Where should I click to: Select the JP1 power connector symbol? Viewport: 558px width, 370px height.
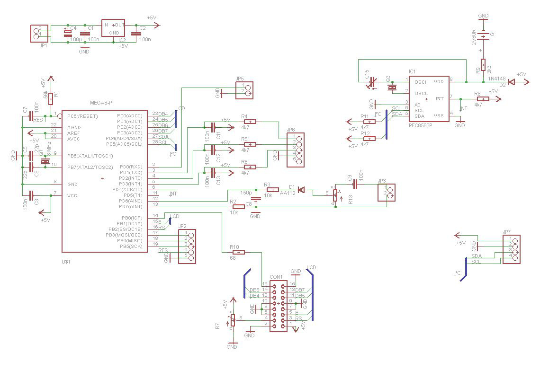39,34
